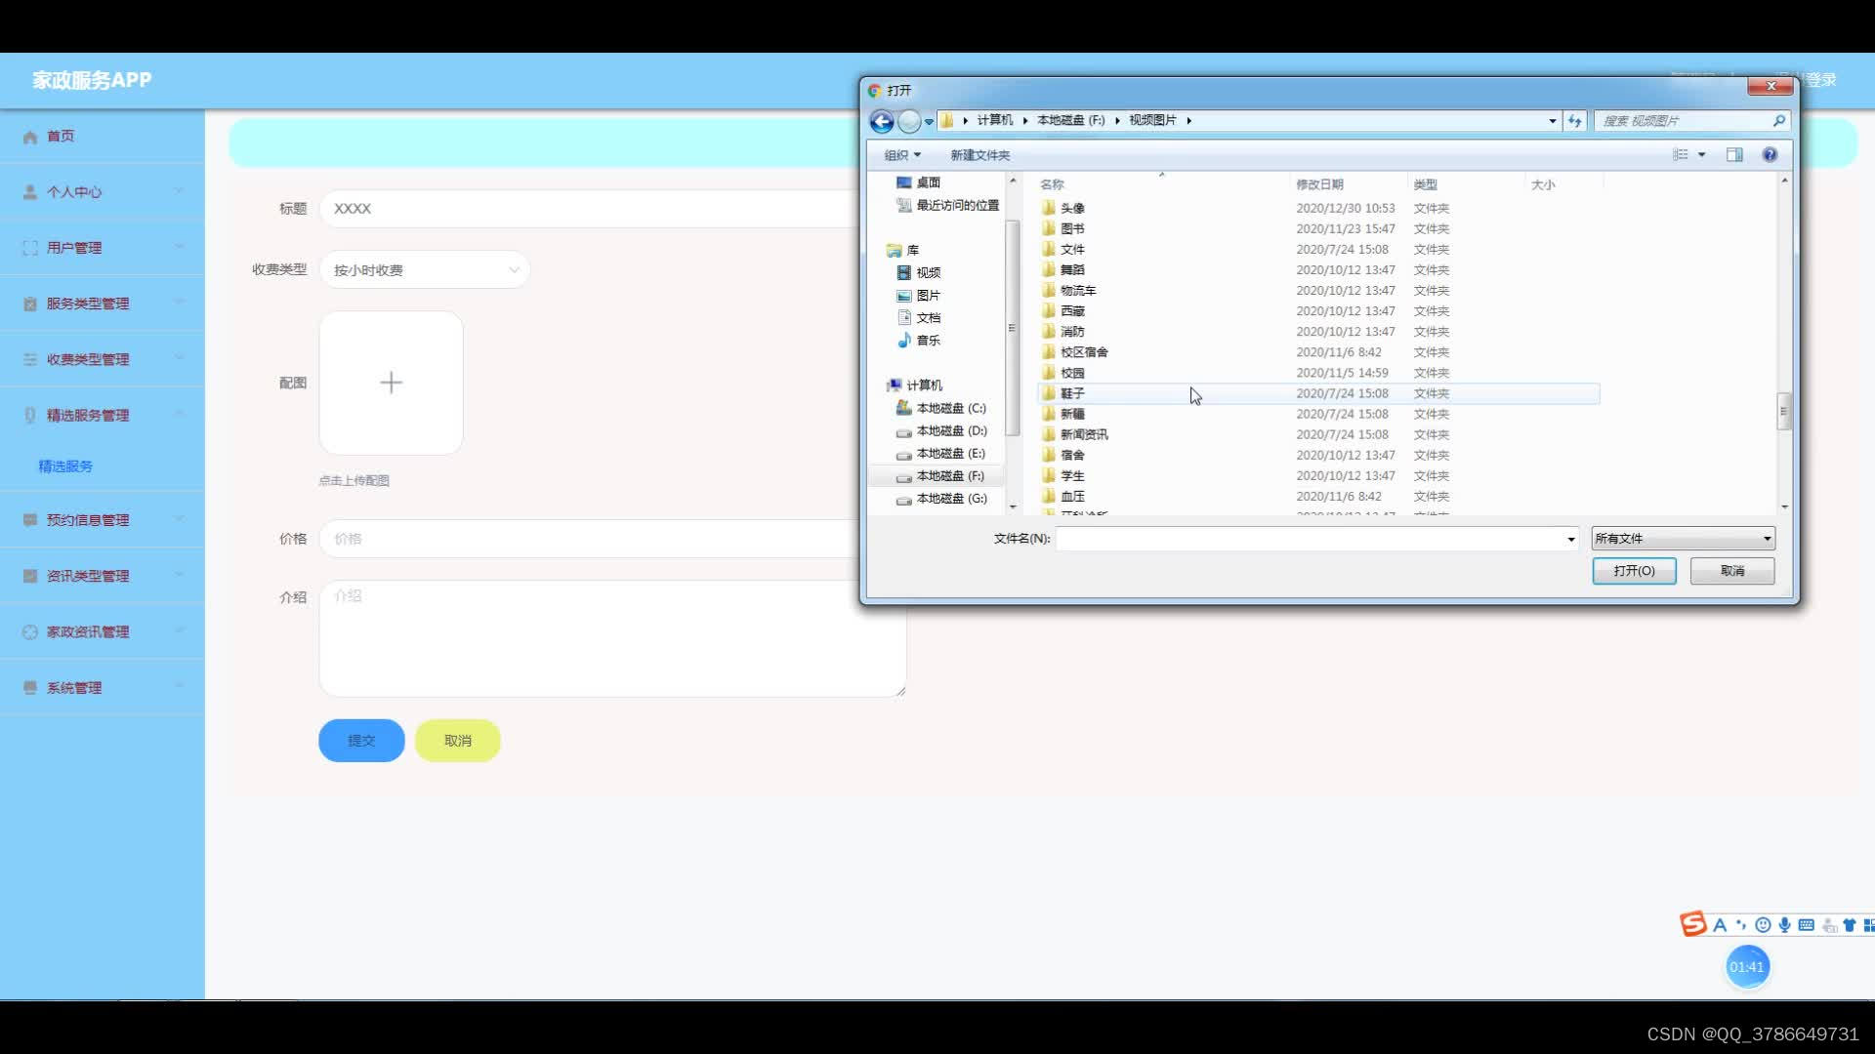Click the 取消 button in file dialog
The width and height of the screenshot is (1875, 1054).
(x=1732, y=571)
